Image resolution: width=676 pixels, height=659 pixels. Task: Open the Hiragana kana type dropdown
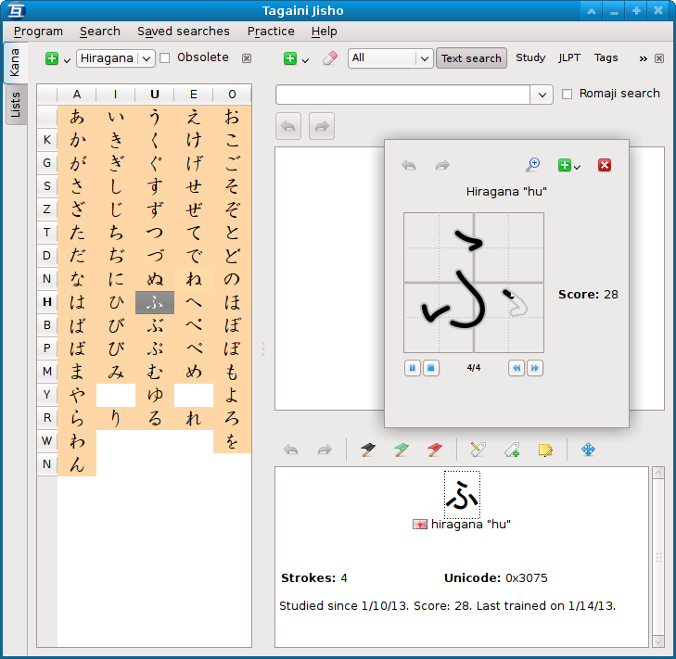(x=115, y=58)
